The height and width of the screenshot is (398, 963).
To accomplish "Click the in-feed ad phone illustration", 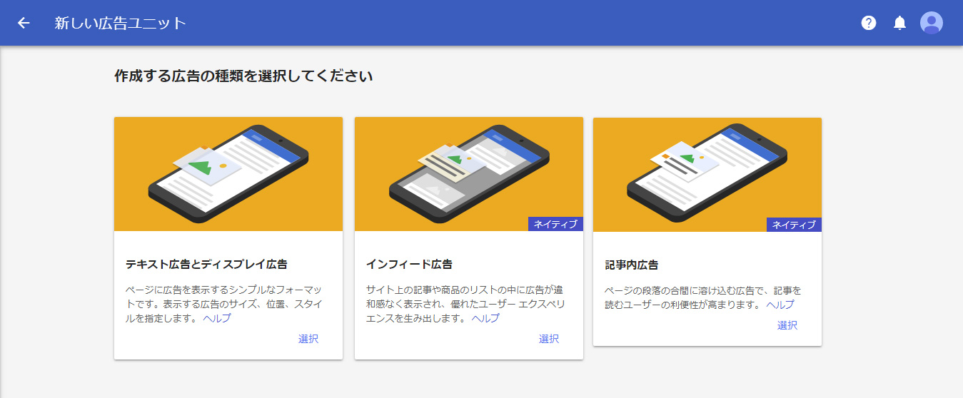I will click(469, 174).
